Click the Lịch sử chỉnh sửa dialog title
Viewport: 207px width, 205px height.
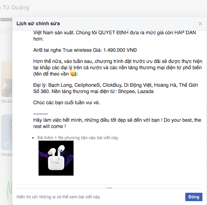point(38,23)
